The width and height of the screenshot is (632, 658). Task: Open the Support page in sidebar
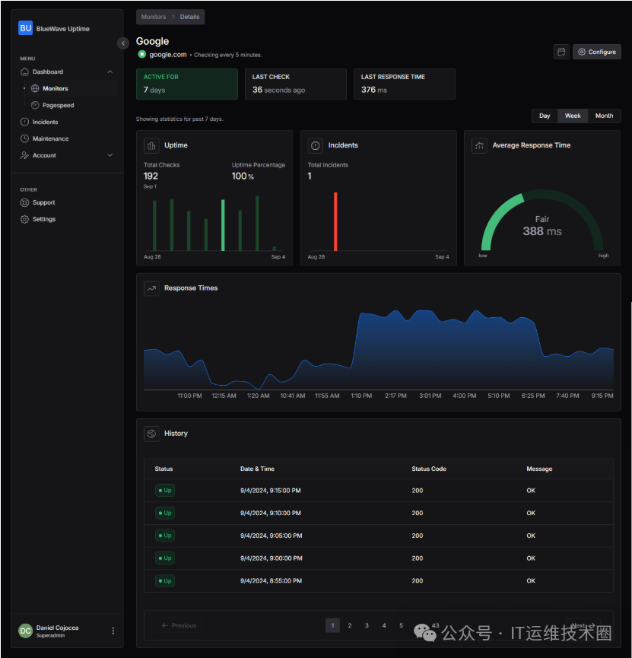(x=43, y=202)
